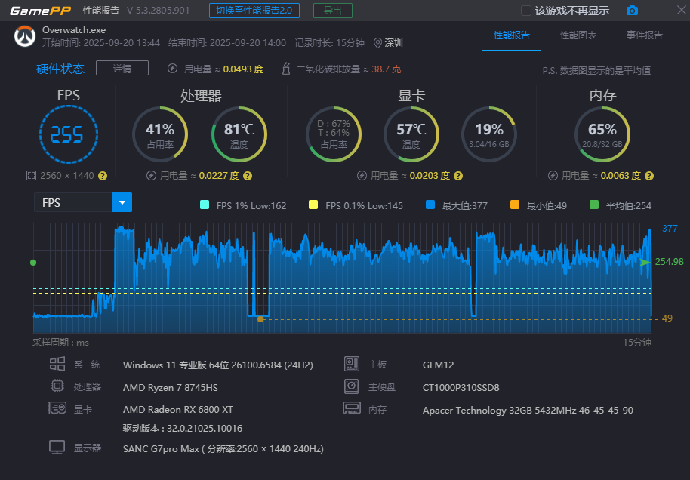
Task: Toggle the FPS 1% Low legend series
Action: coord(205,205)
